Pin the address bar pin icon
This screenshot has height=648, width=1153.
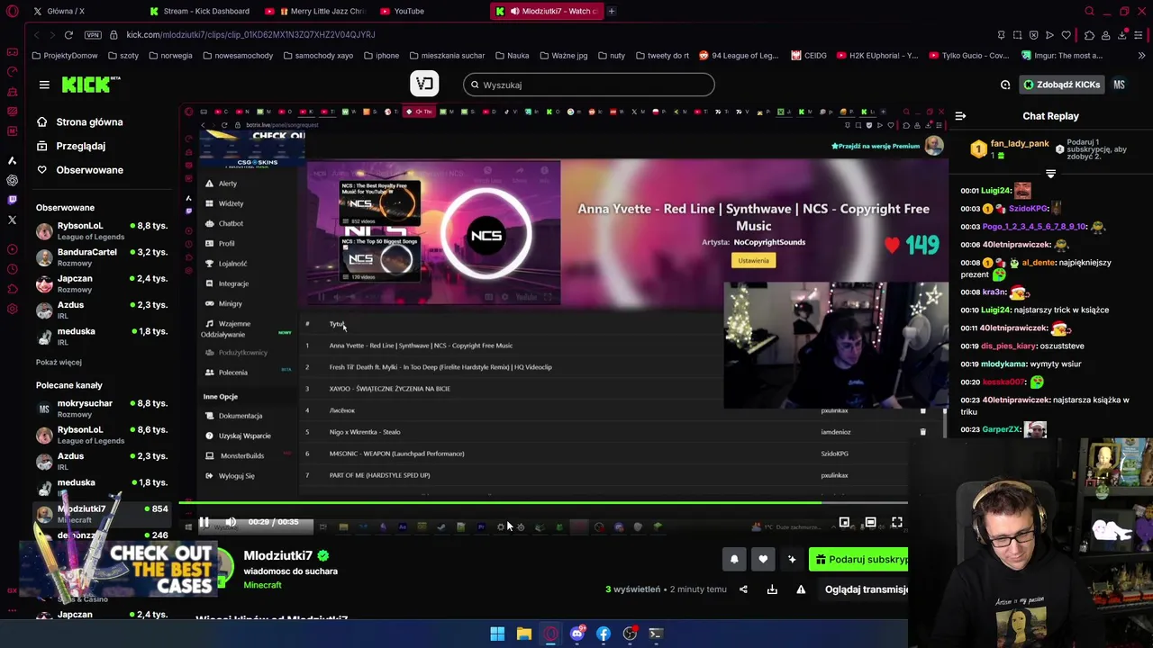pos(1001,35)
